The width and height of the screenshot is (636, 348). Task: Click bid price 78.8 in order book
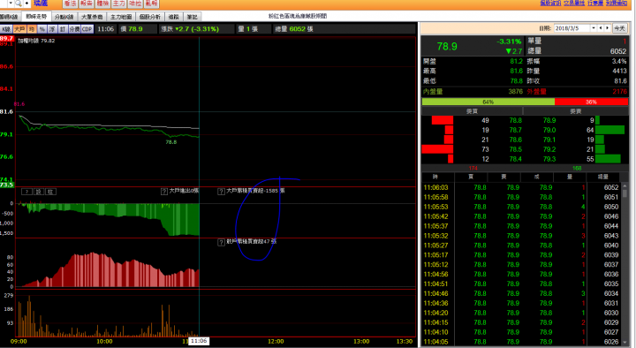(516, 120)
